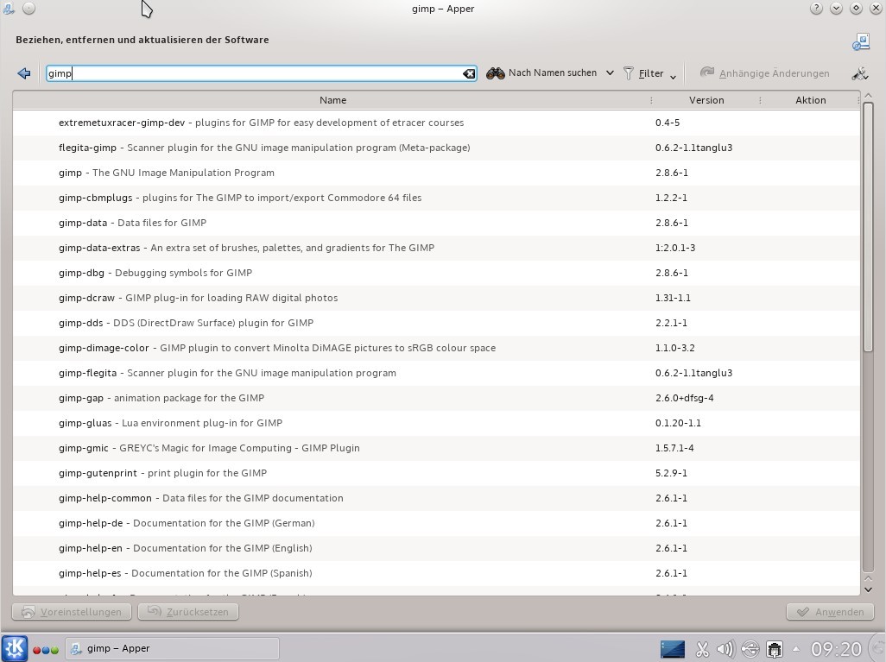This screenshot has height=662, width=886.
Task: Select the gimp-gmic package row
Action: [345, 448]
